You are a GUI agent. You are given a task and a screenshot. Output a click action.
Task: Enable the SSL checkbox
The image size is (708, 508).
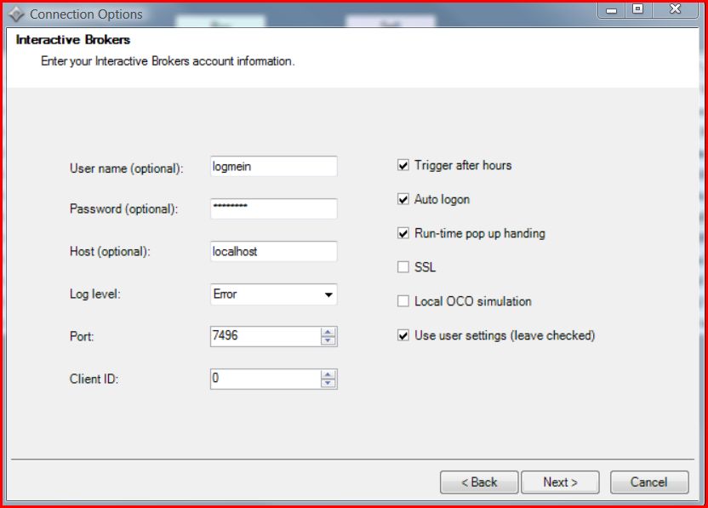click(403, 267)
